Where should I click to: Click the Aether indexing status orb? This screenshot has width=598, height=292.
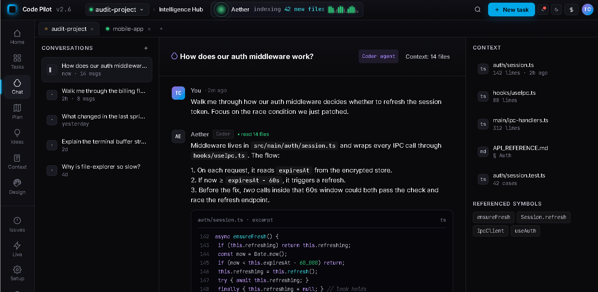[x=221, y=10]
